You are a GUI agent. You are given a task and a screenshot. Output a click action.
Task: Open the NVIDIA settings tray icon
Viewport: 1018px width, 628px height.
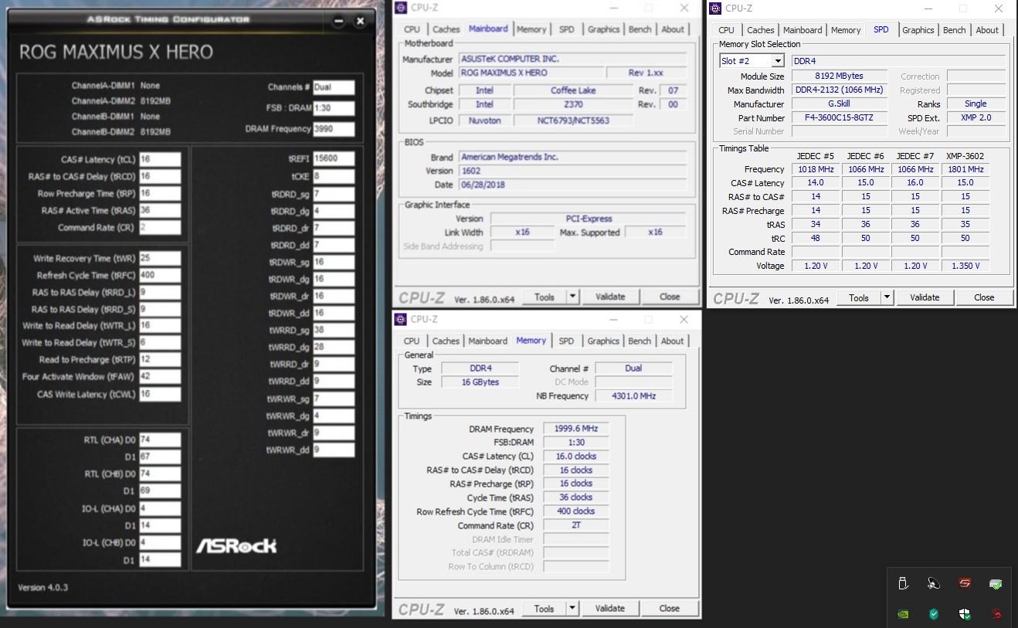903,614
